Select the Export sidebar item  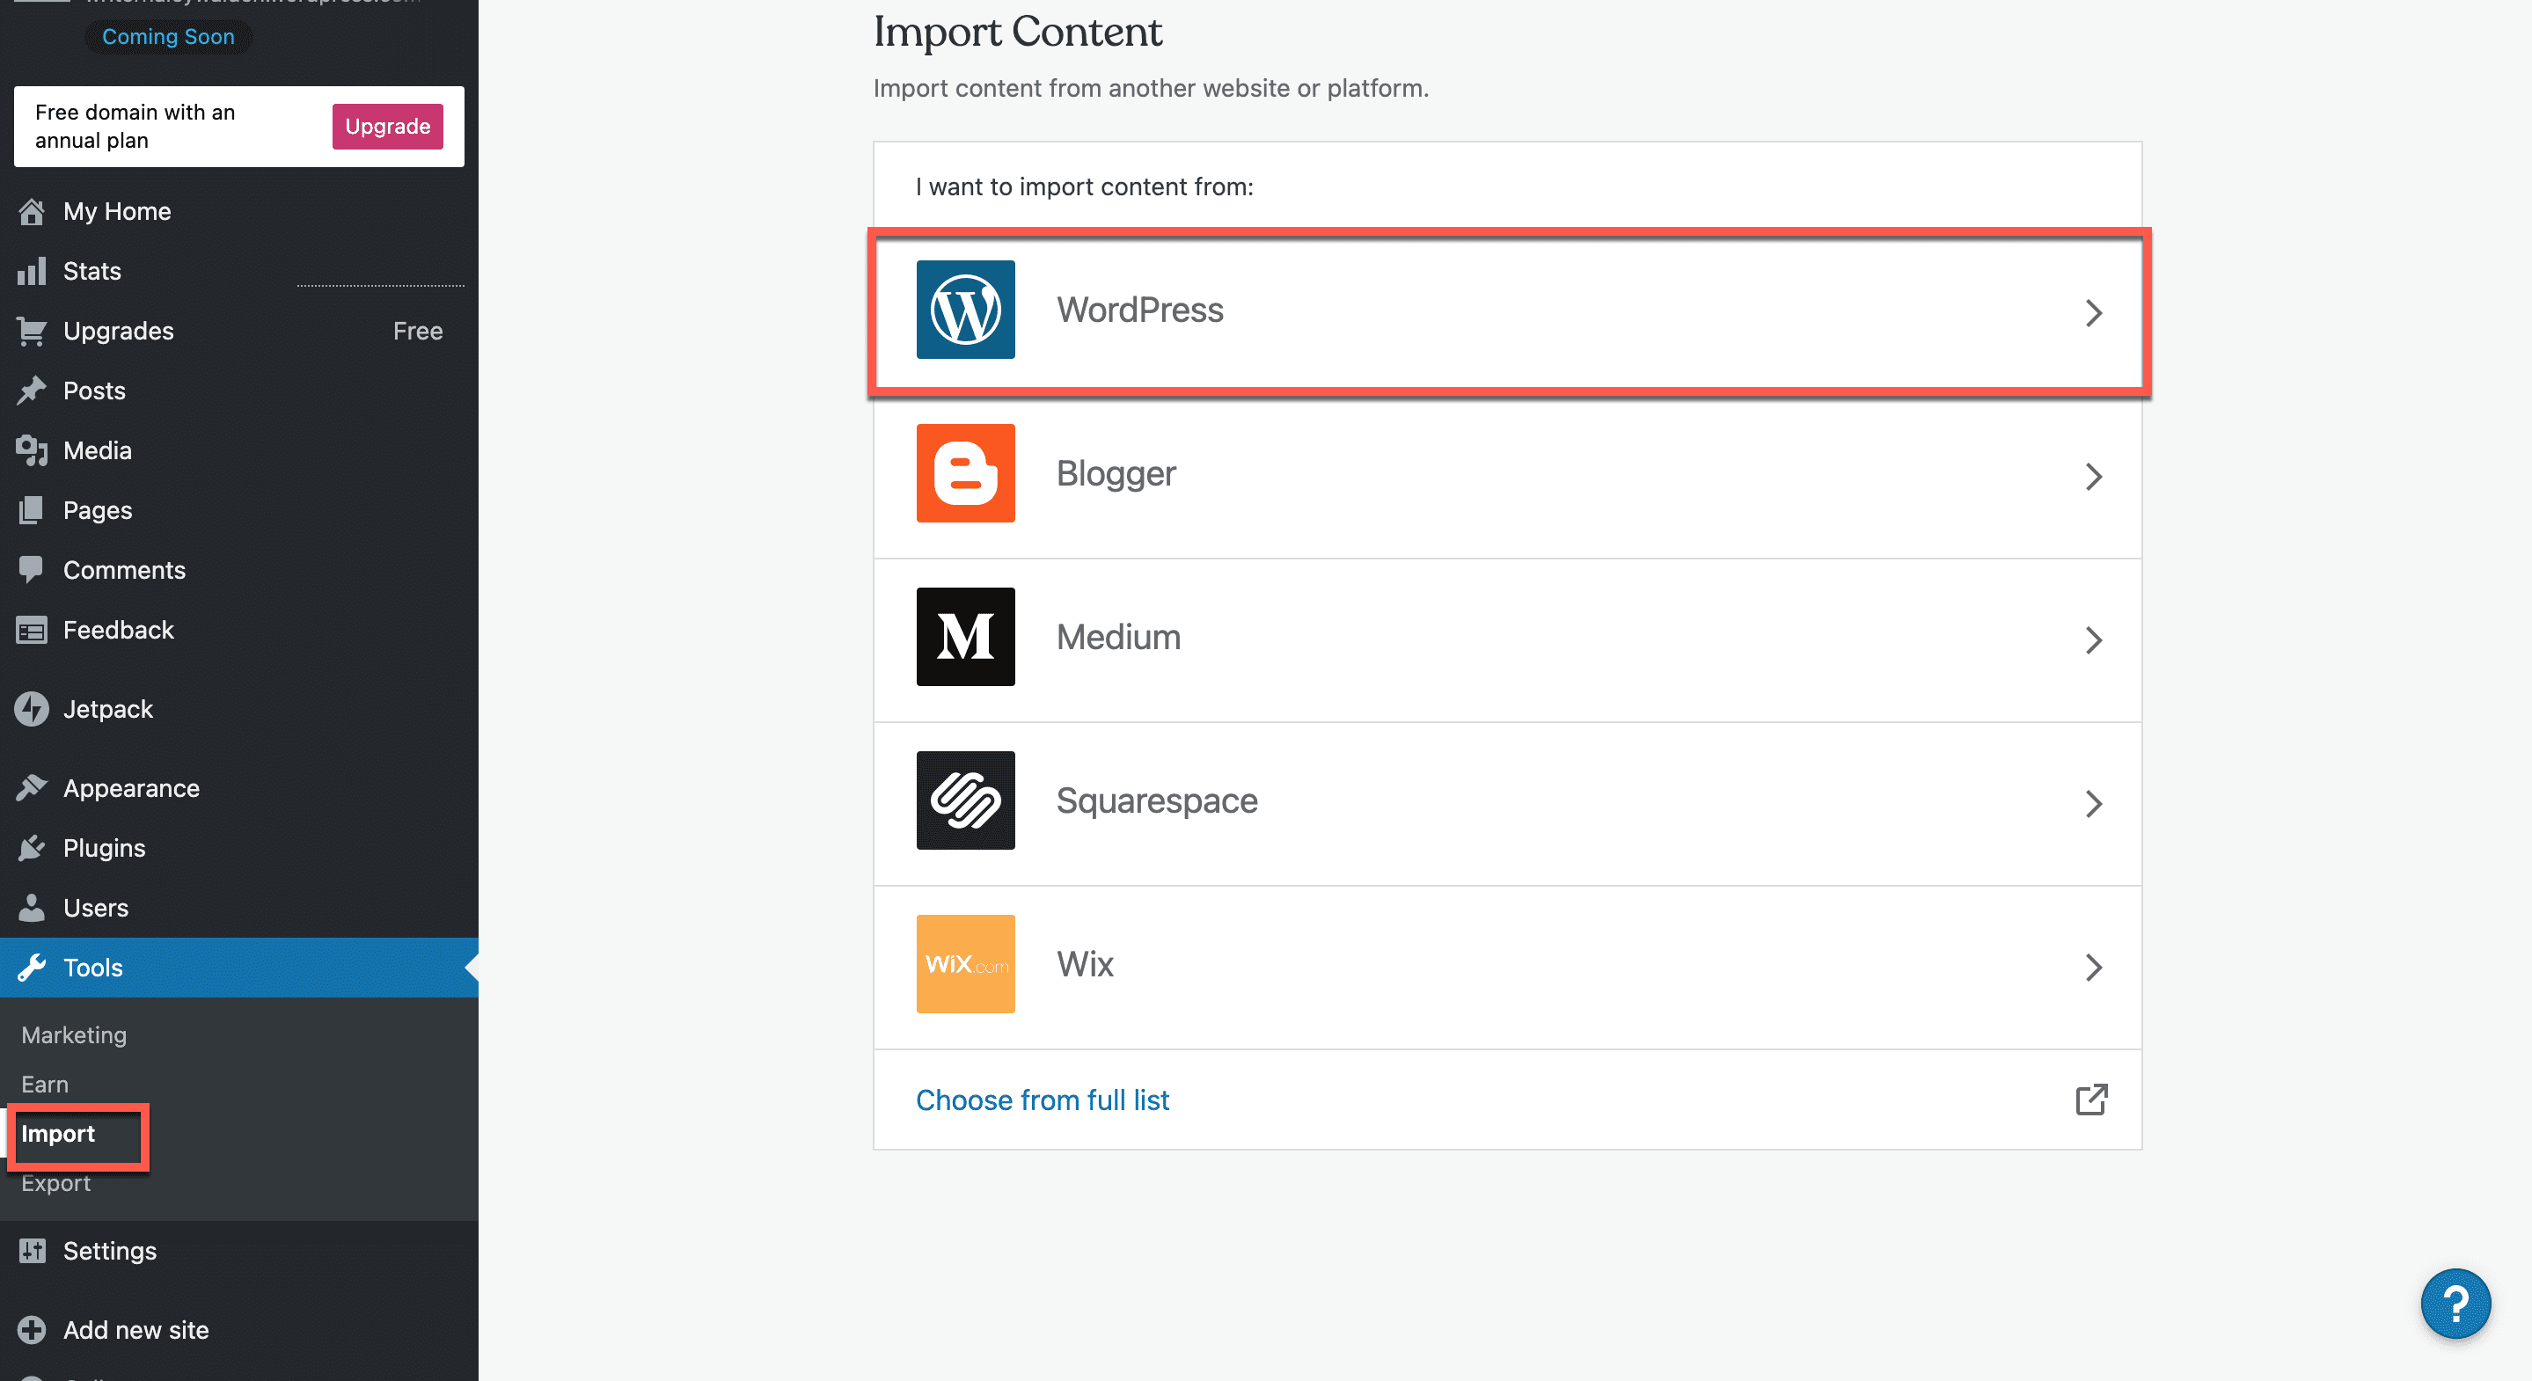pyautogui.click(x=56, y=1182)
